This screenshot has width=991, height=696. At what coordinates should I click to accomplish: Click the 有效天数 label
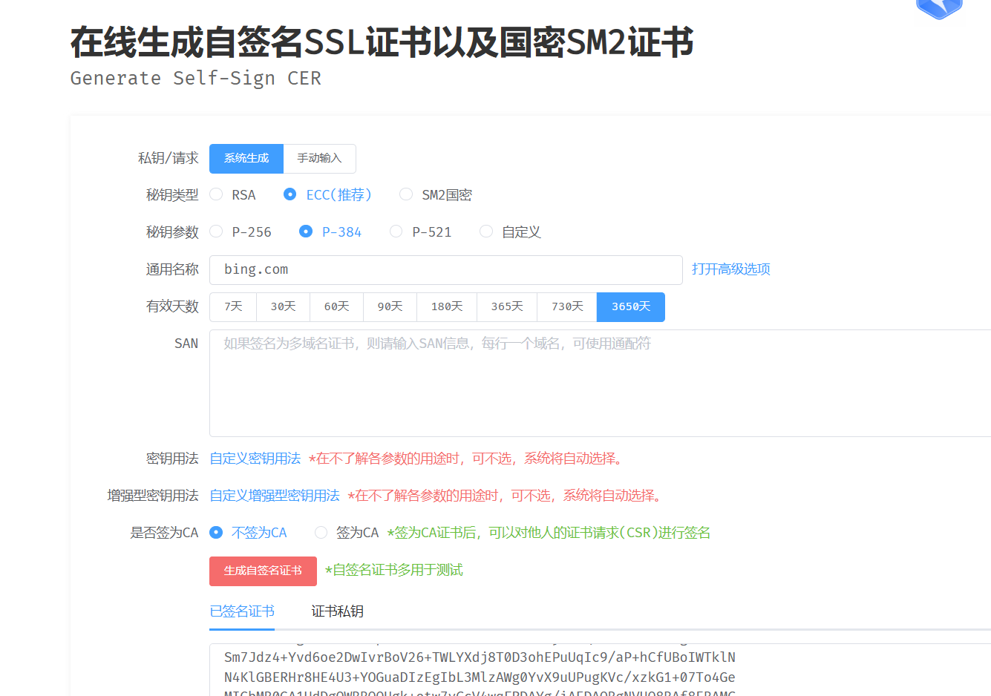(172, 306)
